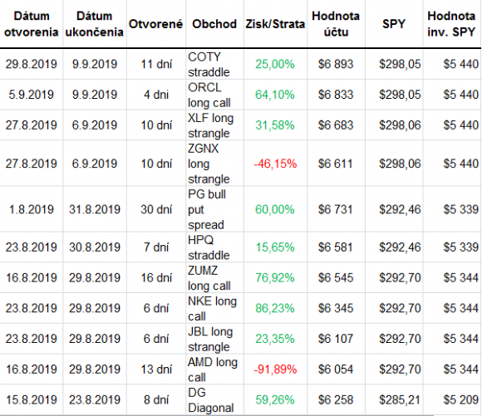The image size is (482, 416).
Task: Select the Hodnota účtu column header
Action: tap(336, 24)
